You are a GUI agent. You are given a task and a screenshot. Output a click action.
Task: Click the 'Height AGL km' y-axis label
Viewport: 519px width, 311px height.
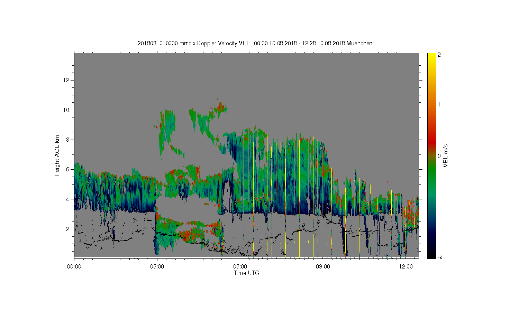pyautogui.click(x=57, y=155)
